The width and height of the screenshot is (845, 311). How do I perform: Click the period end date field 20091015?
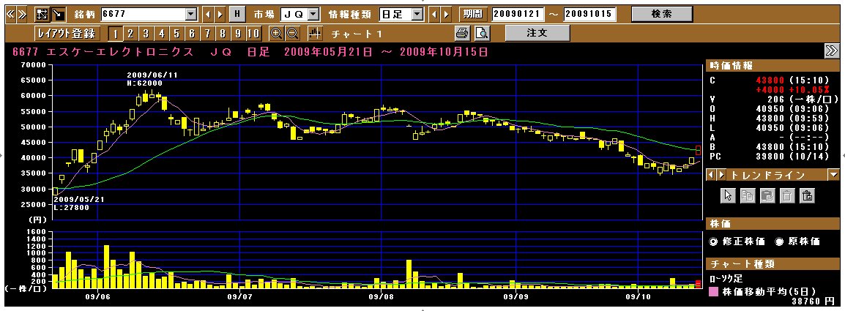(589, 15)
